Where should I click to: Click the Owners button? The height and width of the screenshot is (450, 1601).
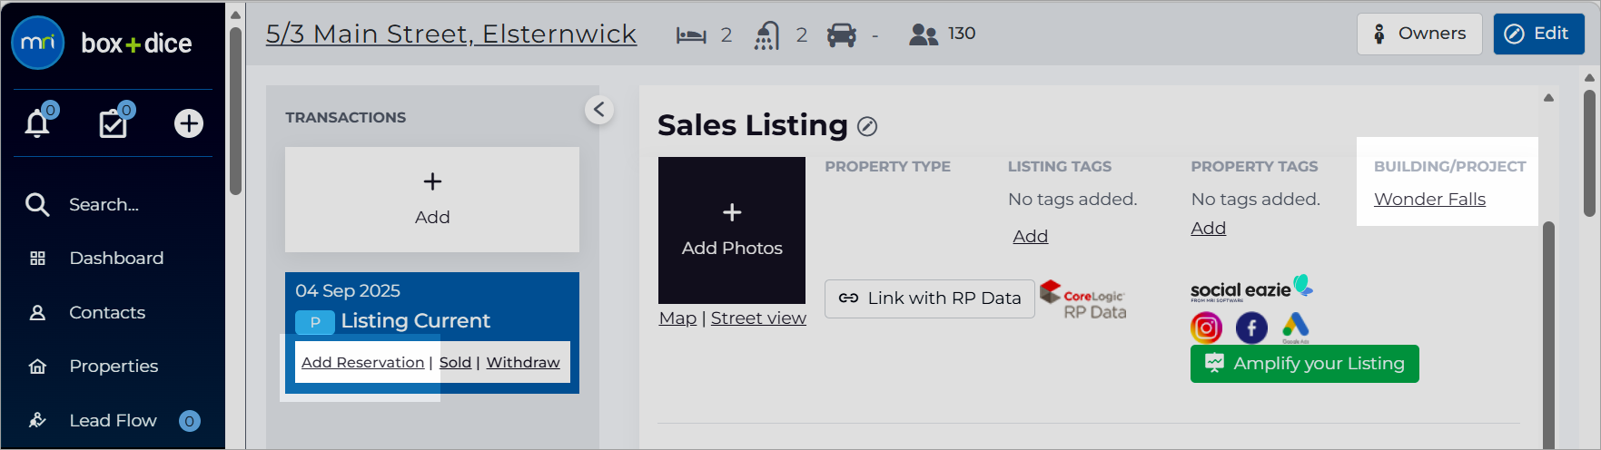pos(1419,34)
